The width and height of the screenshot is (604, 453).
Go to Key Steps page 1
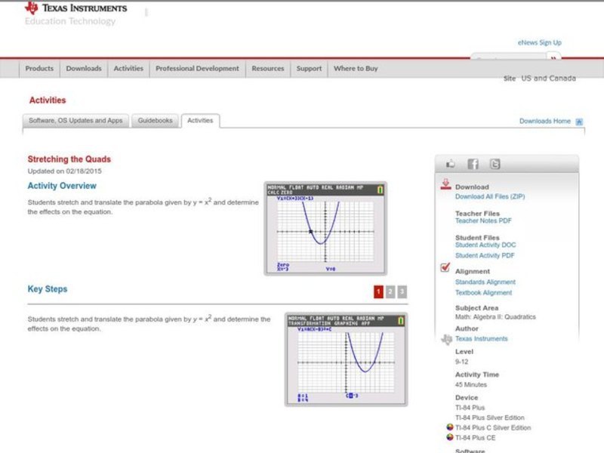pyautogui.click(x=378, y=291)
